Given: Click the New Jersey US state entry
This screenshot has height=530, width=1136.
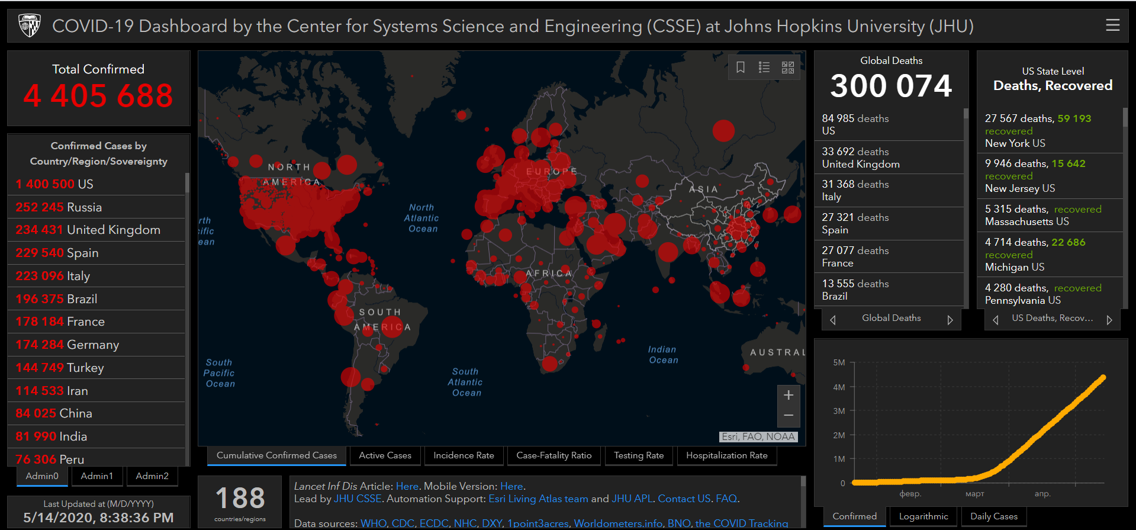Looking at the screenshot, I should point(1051,176).
